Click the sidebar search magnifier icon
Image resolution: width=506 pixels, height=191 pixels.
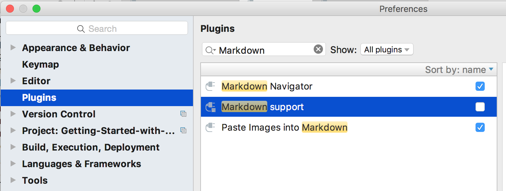click(x=81, y=29)
